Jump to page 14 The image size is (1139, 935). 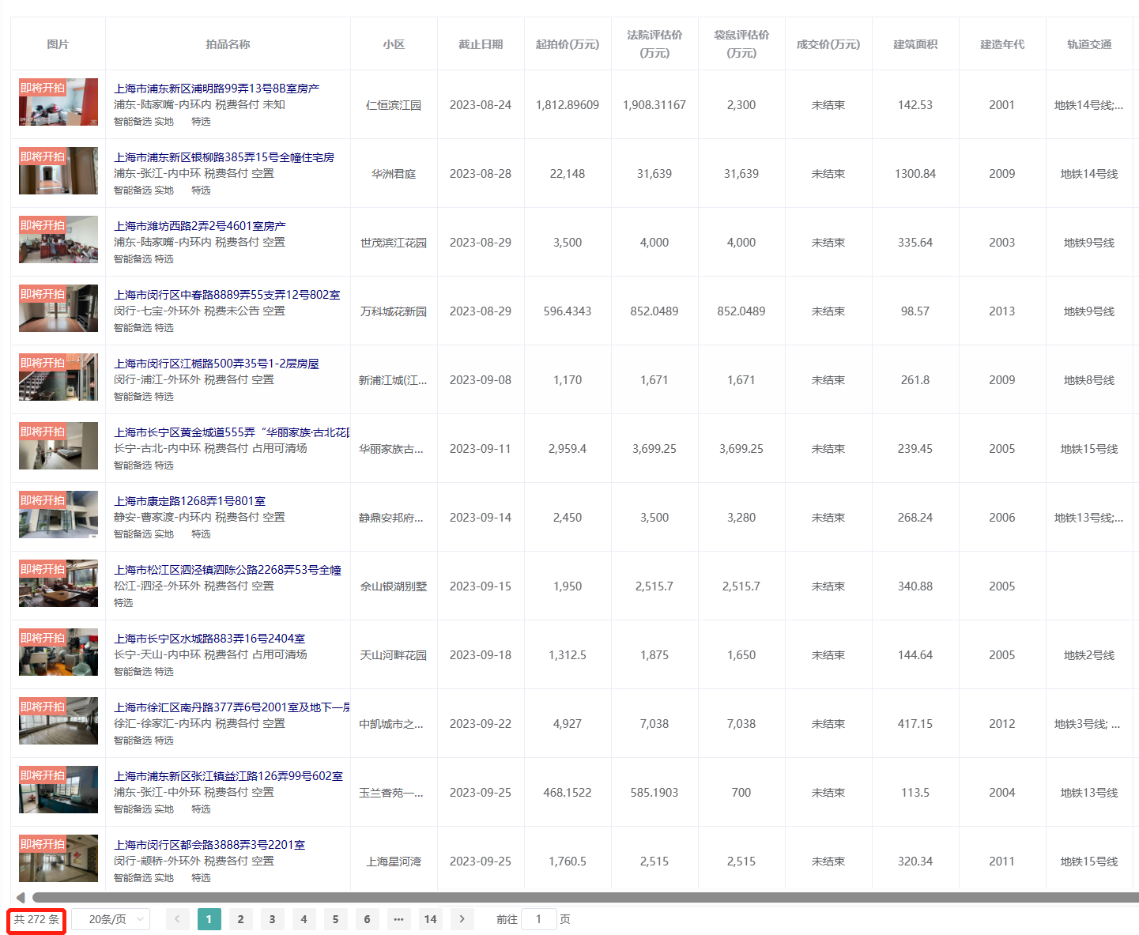(x=430, y=919)
